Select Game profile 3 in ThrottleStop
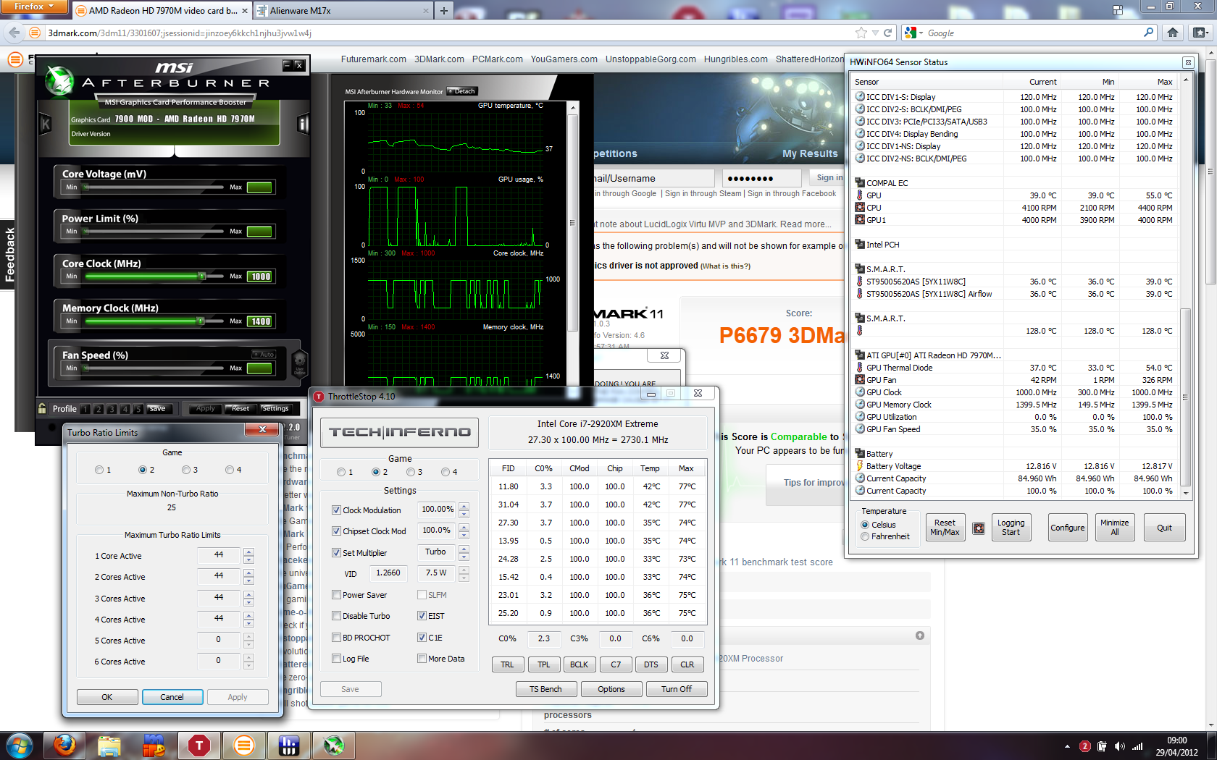This screenshot has width=1217, height=760. pyautogui.click(x=411, y=472)
